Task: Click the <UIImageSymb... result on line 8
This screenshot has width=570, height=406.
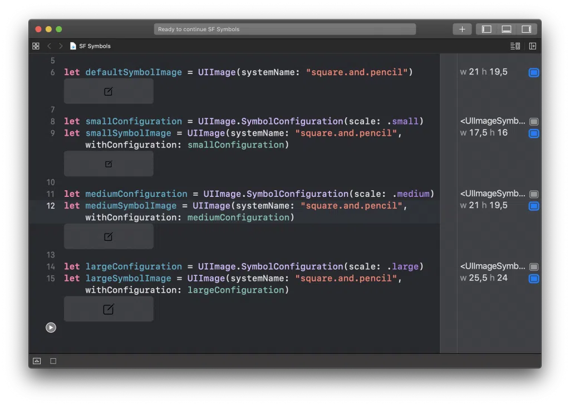Action: (493, 121)
